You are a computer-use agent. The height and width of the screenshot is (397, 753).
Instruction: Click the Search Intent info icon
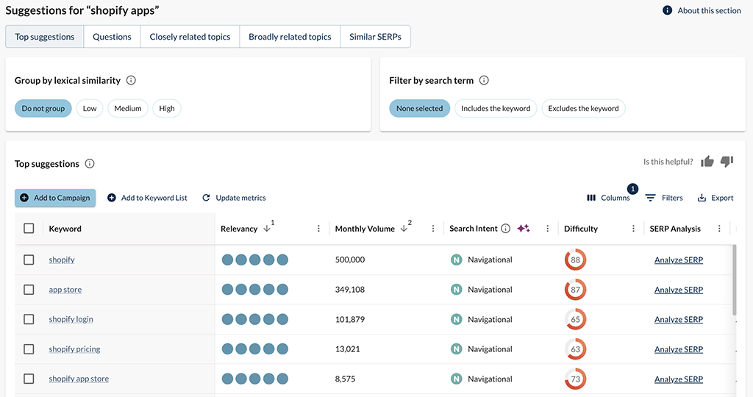click(506, 229)
